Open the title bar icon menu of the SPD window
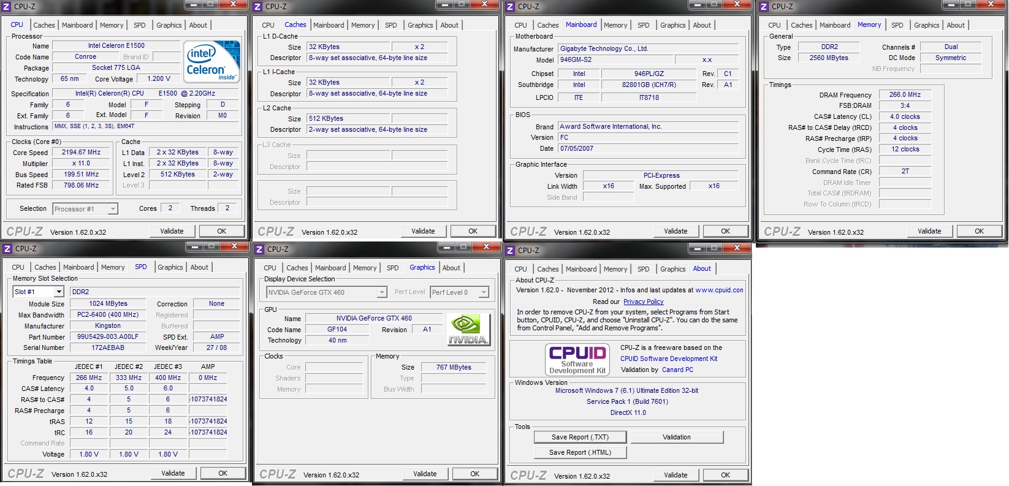 8,249
